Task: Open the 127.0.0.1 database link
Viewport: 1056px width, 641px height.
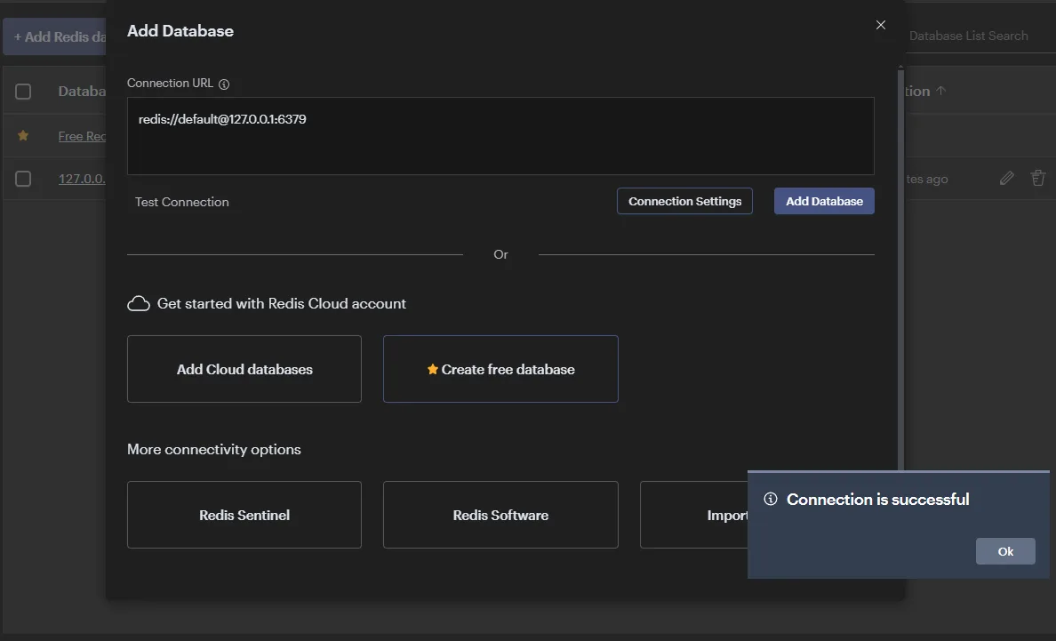Action: coord(82,179)
